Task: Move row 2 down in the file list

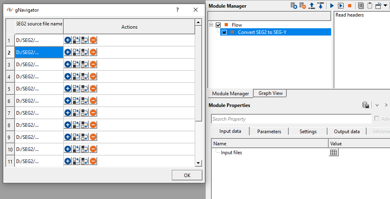Action: pos(85,52)
